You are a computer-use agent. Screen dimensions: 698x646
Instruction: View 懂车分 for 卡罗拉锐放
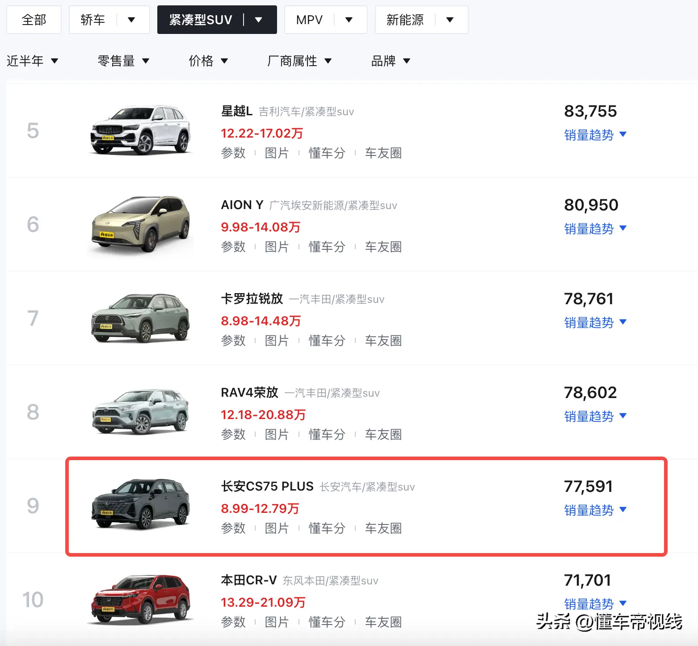point(327,340)
